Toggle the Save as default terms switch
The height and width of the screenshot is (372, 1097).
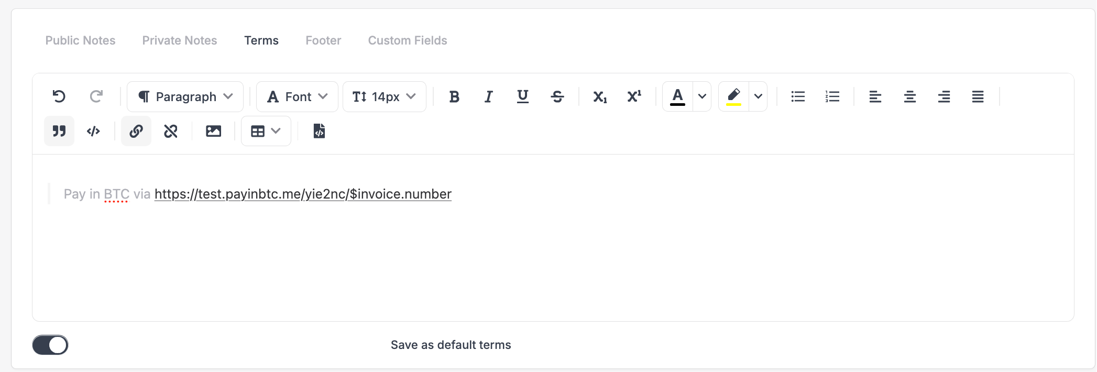coord(50,345)
